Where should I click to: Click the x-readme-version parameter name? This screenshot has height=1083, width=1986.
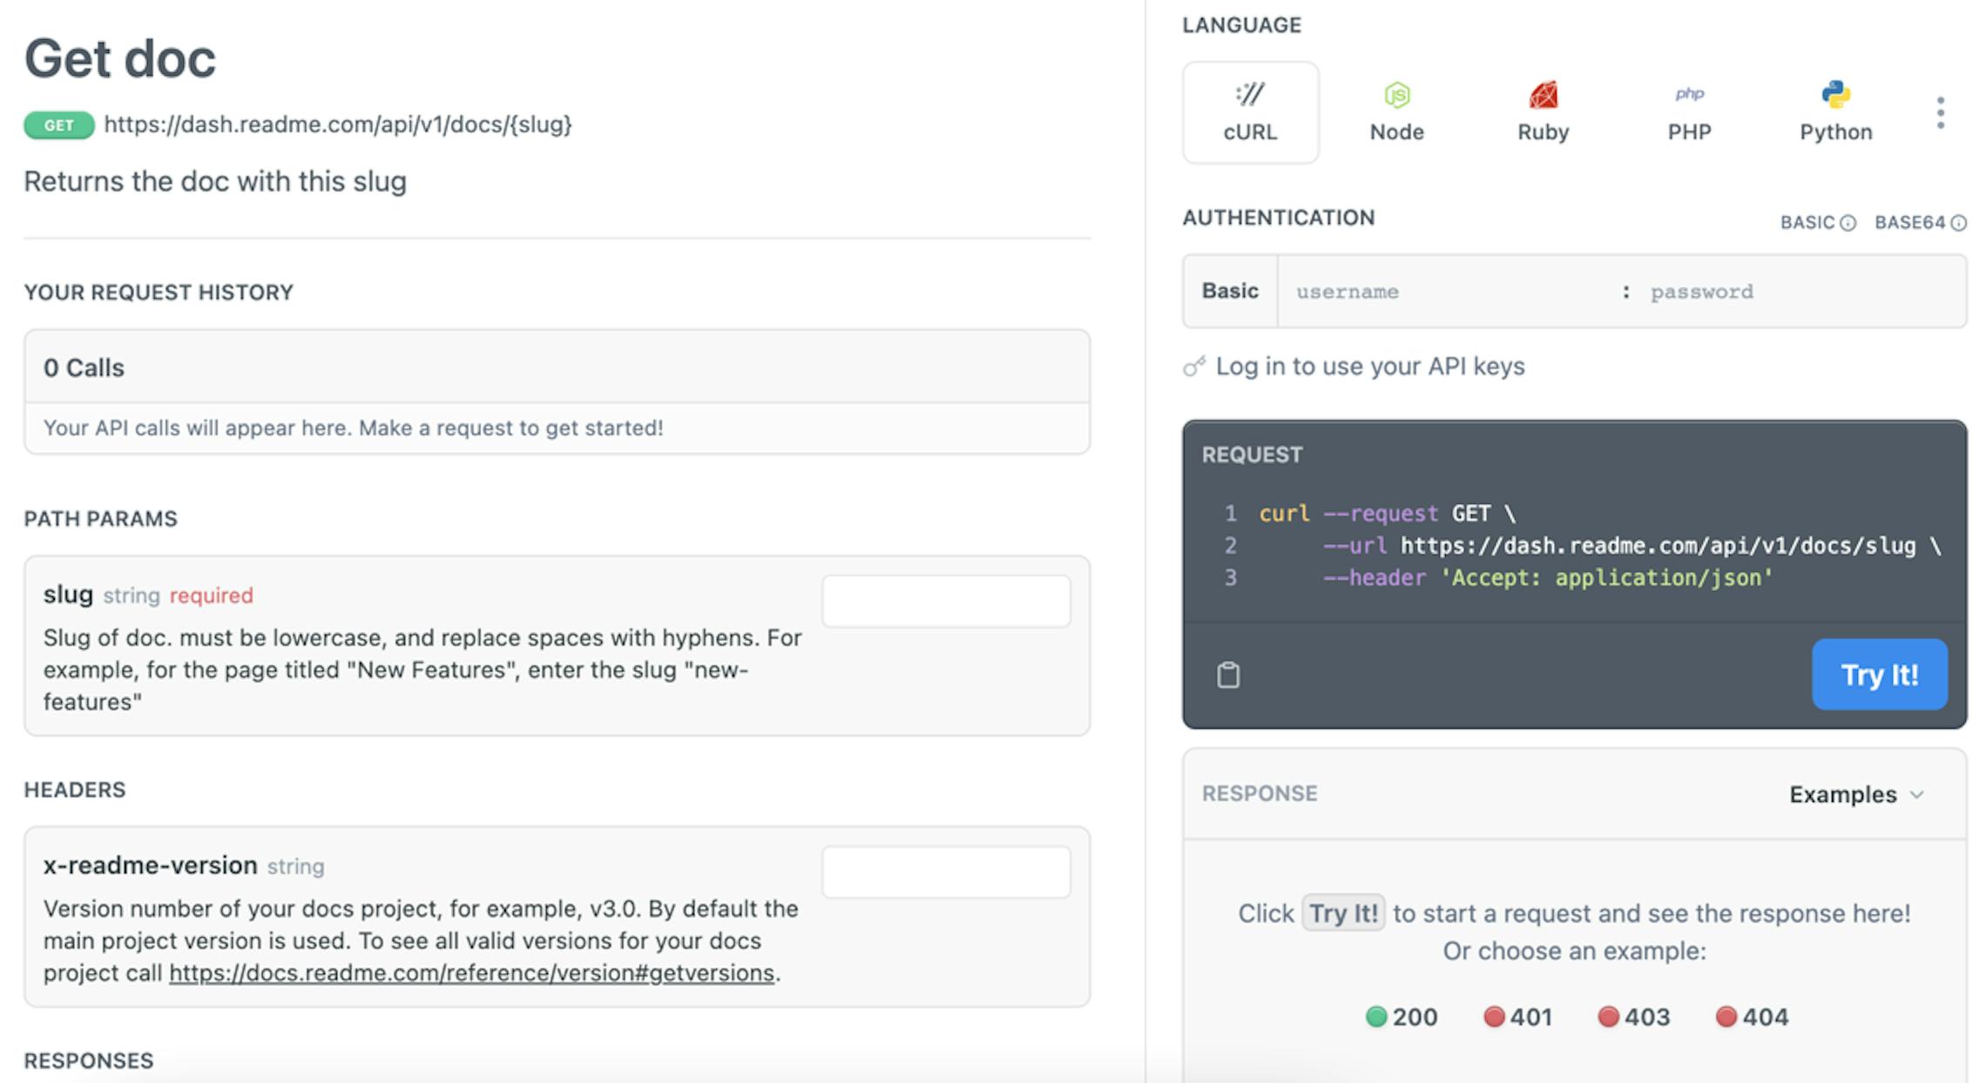(150, 865)
